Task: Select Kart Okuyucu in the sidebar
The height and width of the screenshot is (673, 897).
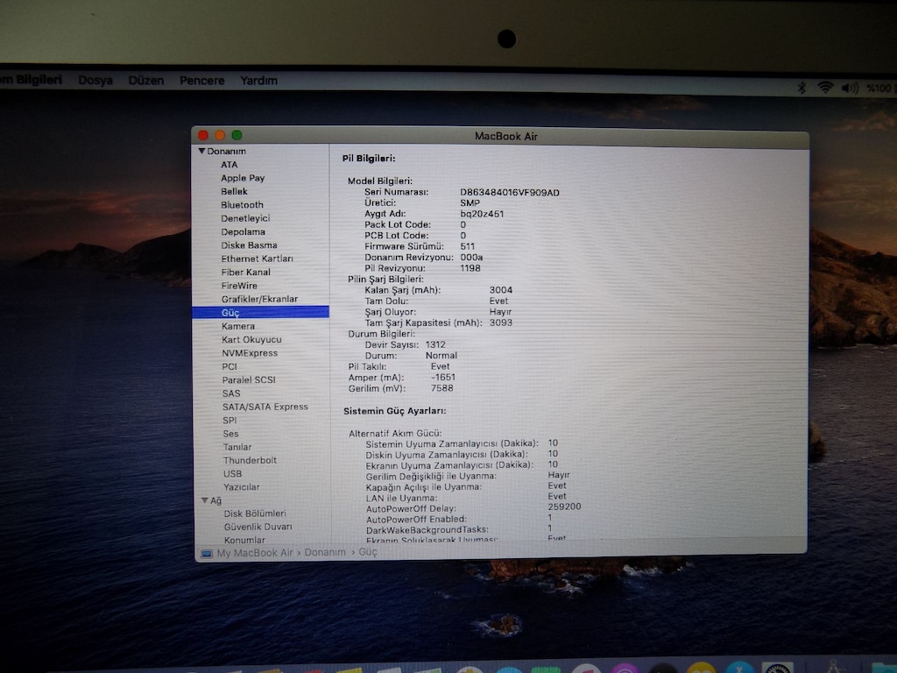Action: point(251,339)
